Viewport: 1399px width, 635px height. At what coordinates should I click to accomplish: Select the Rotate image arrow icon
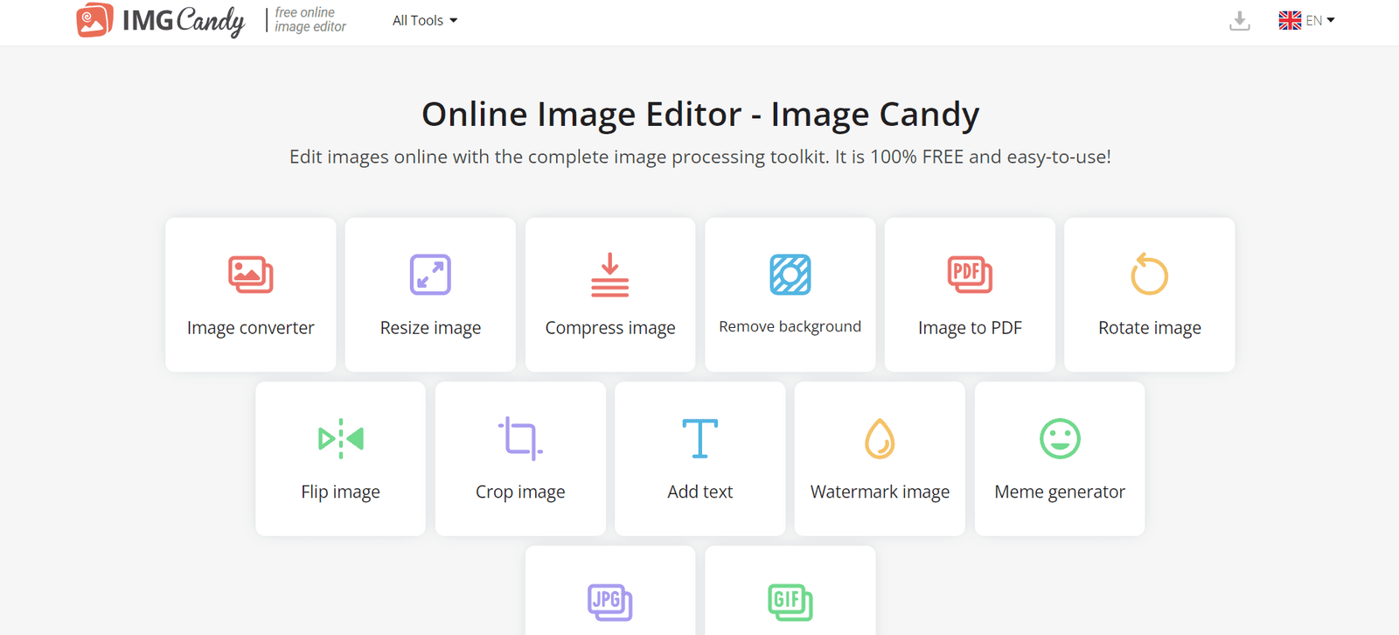[1149, 275]
